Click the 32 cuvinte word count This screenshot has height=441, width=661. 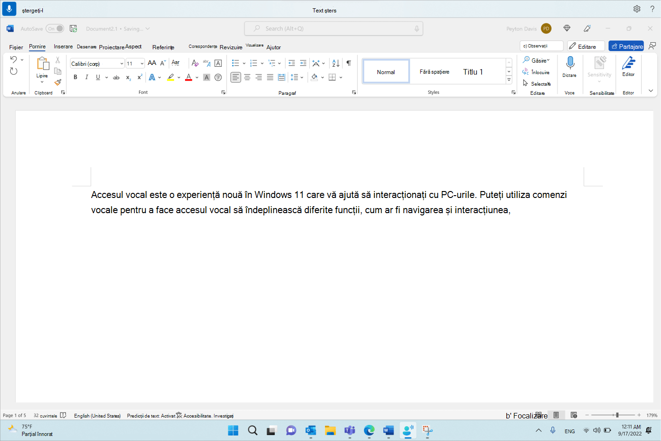(45, 416)
